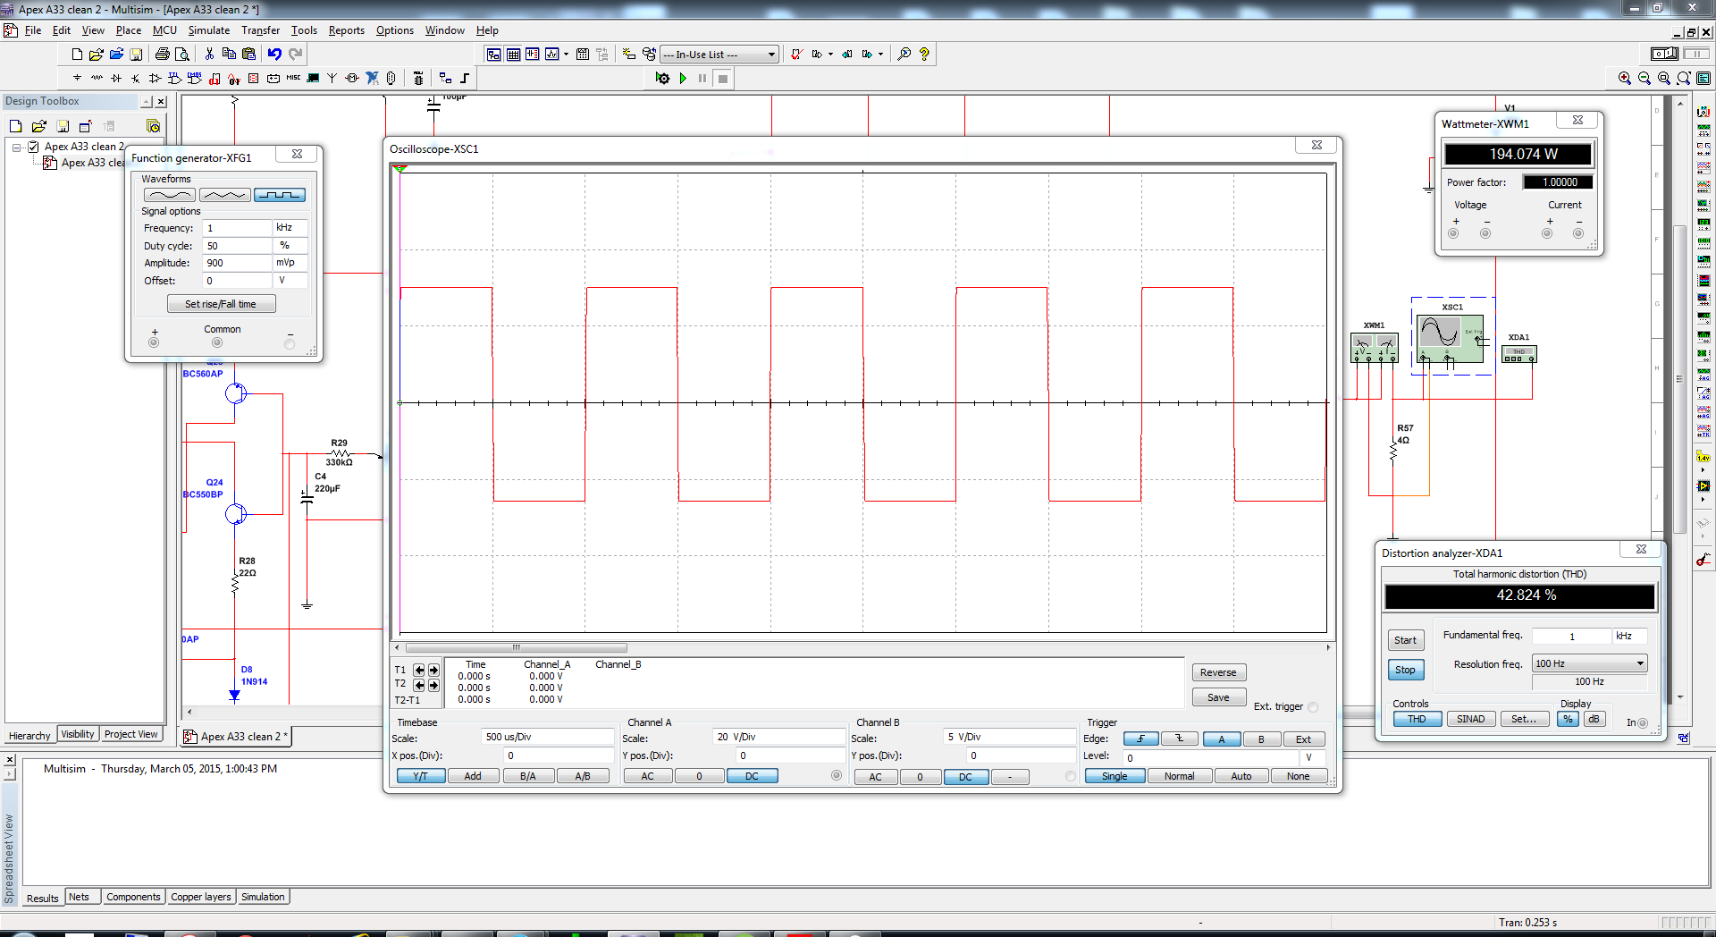Open the frequency unit kHz selector

coord(290,228)
